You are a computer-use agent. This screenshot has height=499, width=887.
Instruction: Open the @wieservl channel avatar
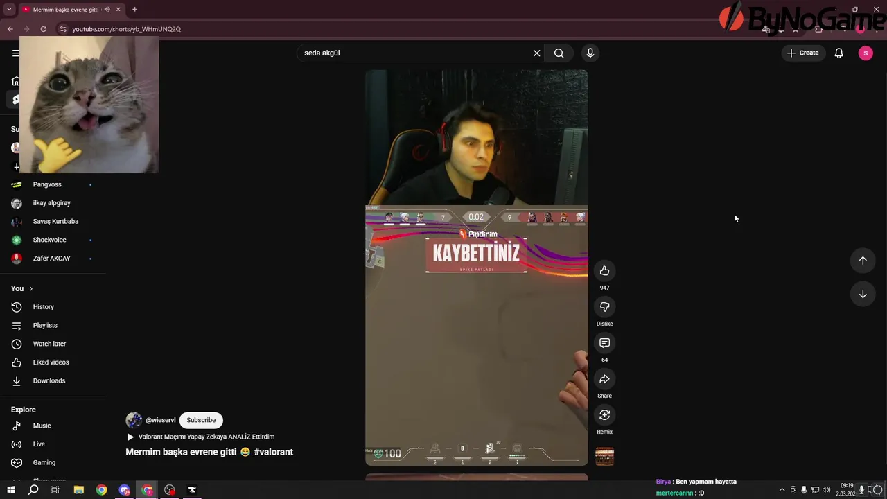134,420
